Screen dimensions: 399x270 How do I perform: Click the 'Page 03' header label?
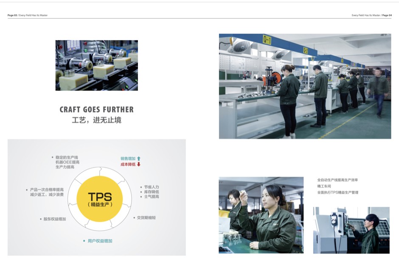pos(12,15)
